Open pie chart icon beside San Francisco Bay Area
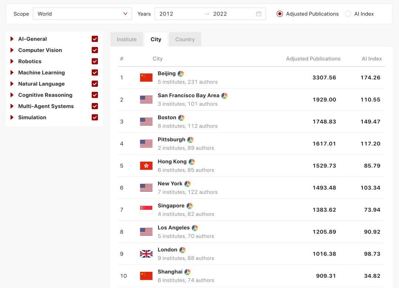This screenshot has width=399, height=288. tap(225, 96)
